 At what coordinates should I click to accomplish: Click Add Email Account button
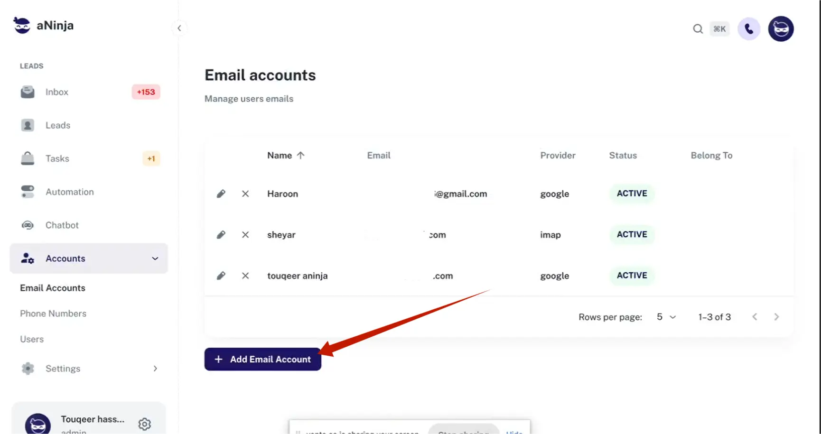263,359
